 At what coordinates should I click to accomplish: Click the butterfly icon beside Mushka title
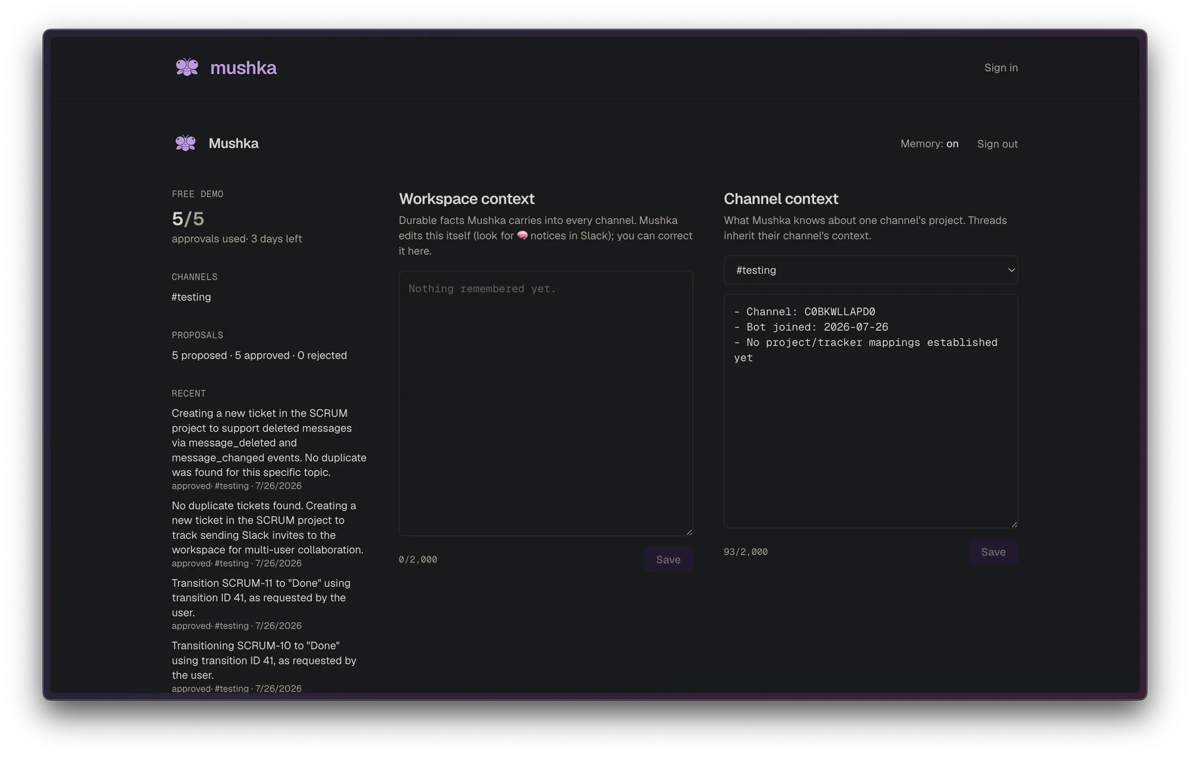pyautogui.click(x=186, y=143)
